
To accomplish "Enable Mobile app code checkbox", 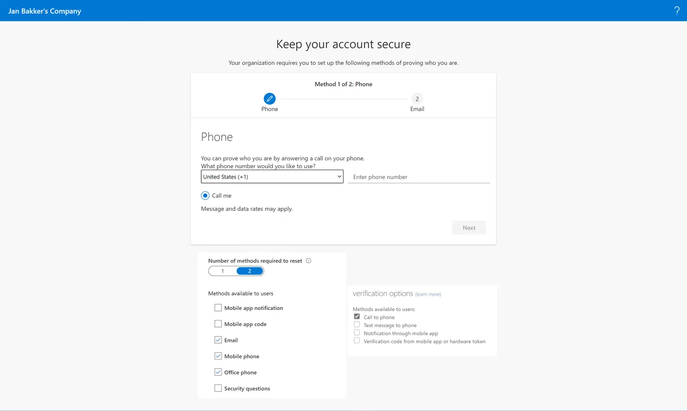I will point(218,324).
